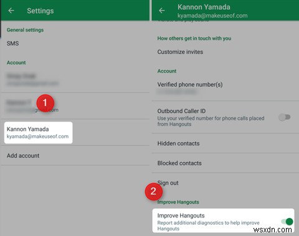Disable the Improve Hangouts switch
This screenshot has width=299, height=236.
(287, 222)
